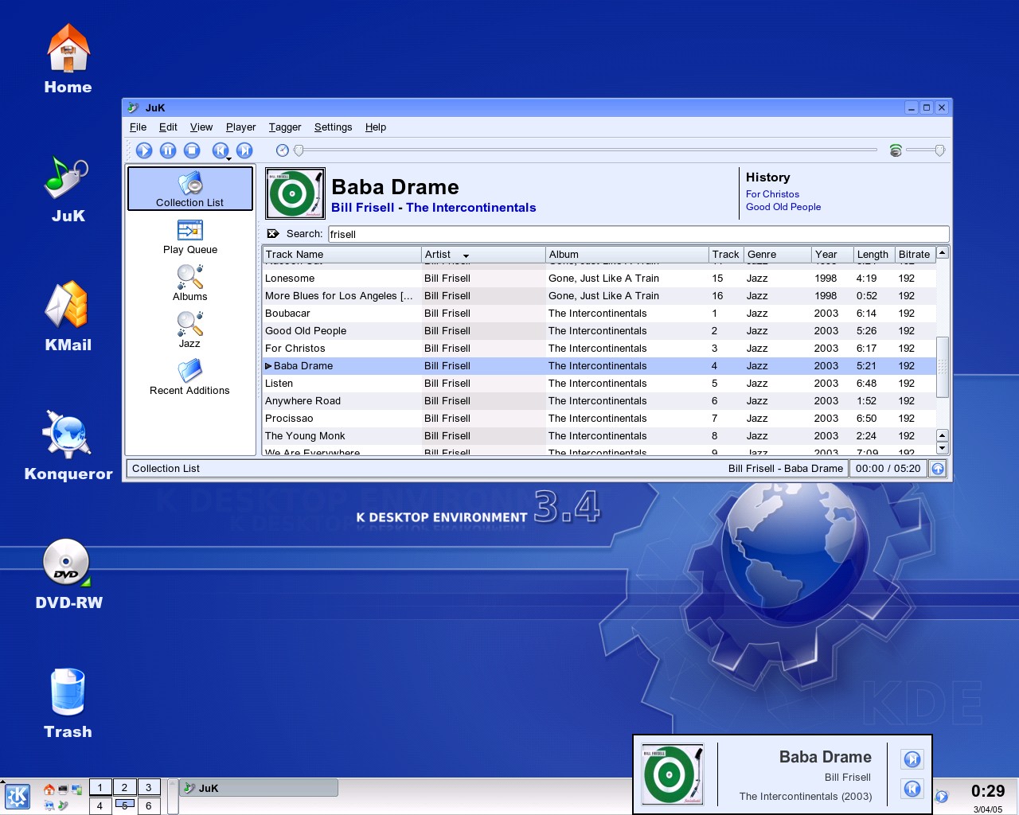Select the Anywhere Road track row
The width and height of the screenshot is (1019, 815).
[599, 401]
